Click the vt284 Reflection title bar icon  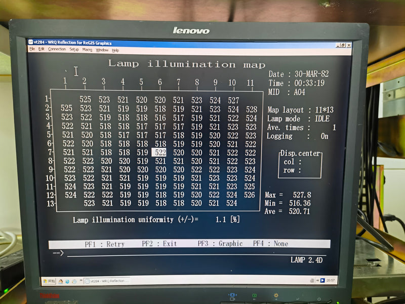point(31,42)
